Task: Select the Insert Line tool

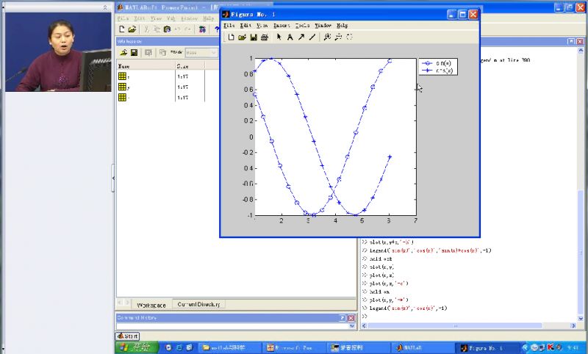Action: [x=312, y=37]
